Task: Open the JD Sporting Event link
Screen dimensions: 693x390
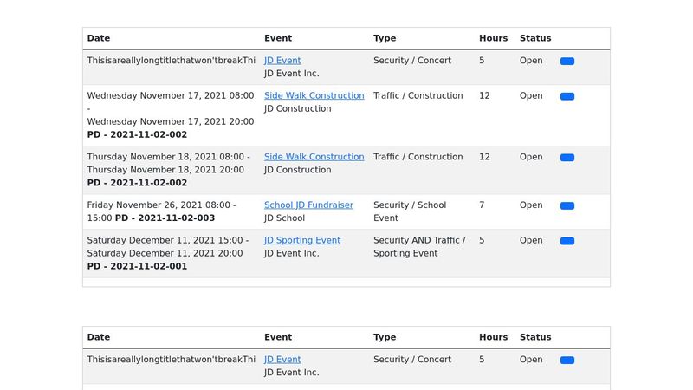Action: pos(302,240)
